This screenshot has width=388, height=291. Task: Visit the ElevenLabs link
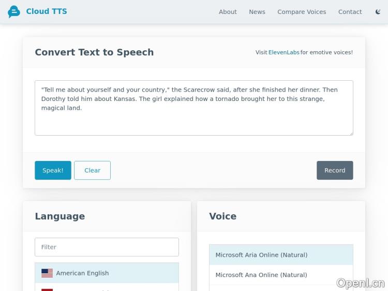pyautogui.click(x=283, y=52)
